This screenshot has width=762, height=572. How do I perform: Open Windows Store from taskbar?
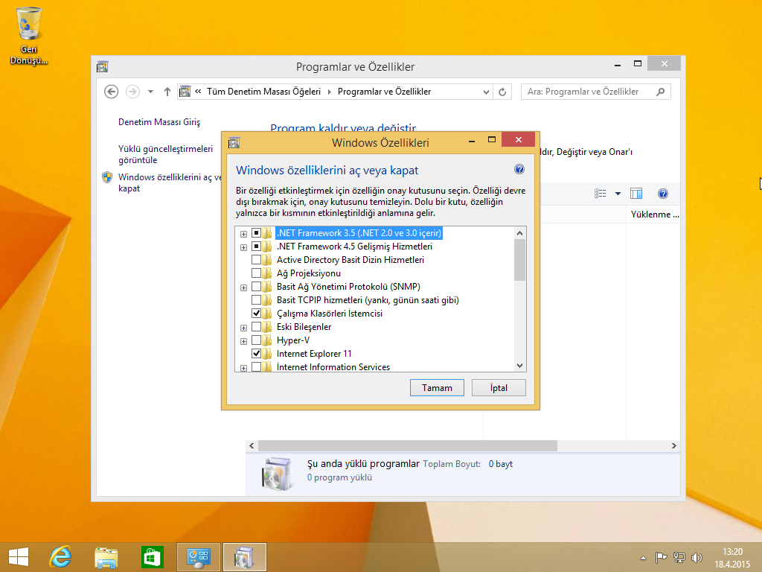coord(152,557)
